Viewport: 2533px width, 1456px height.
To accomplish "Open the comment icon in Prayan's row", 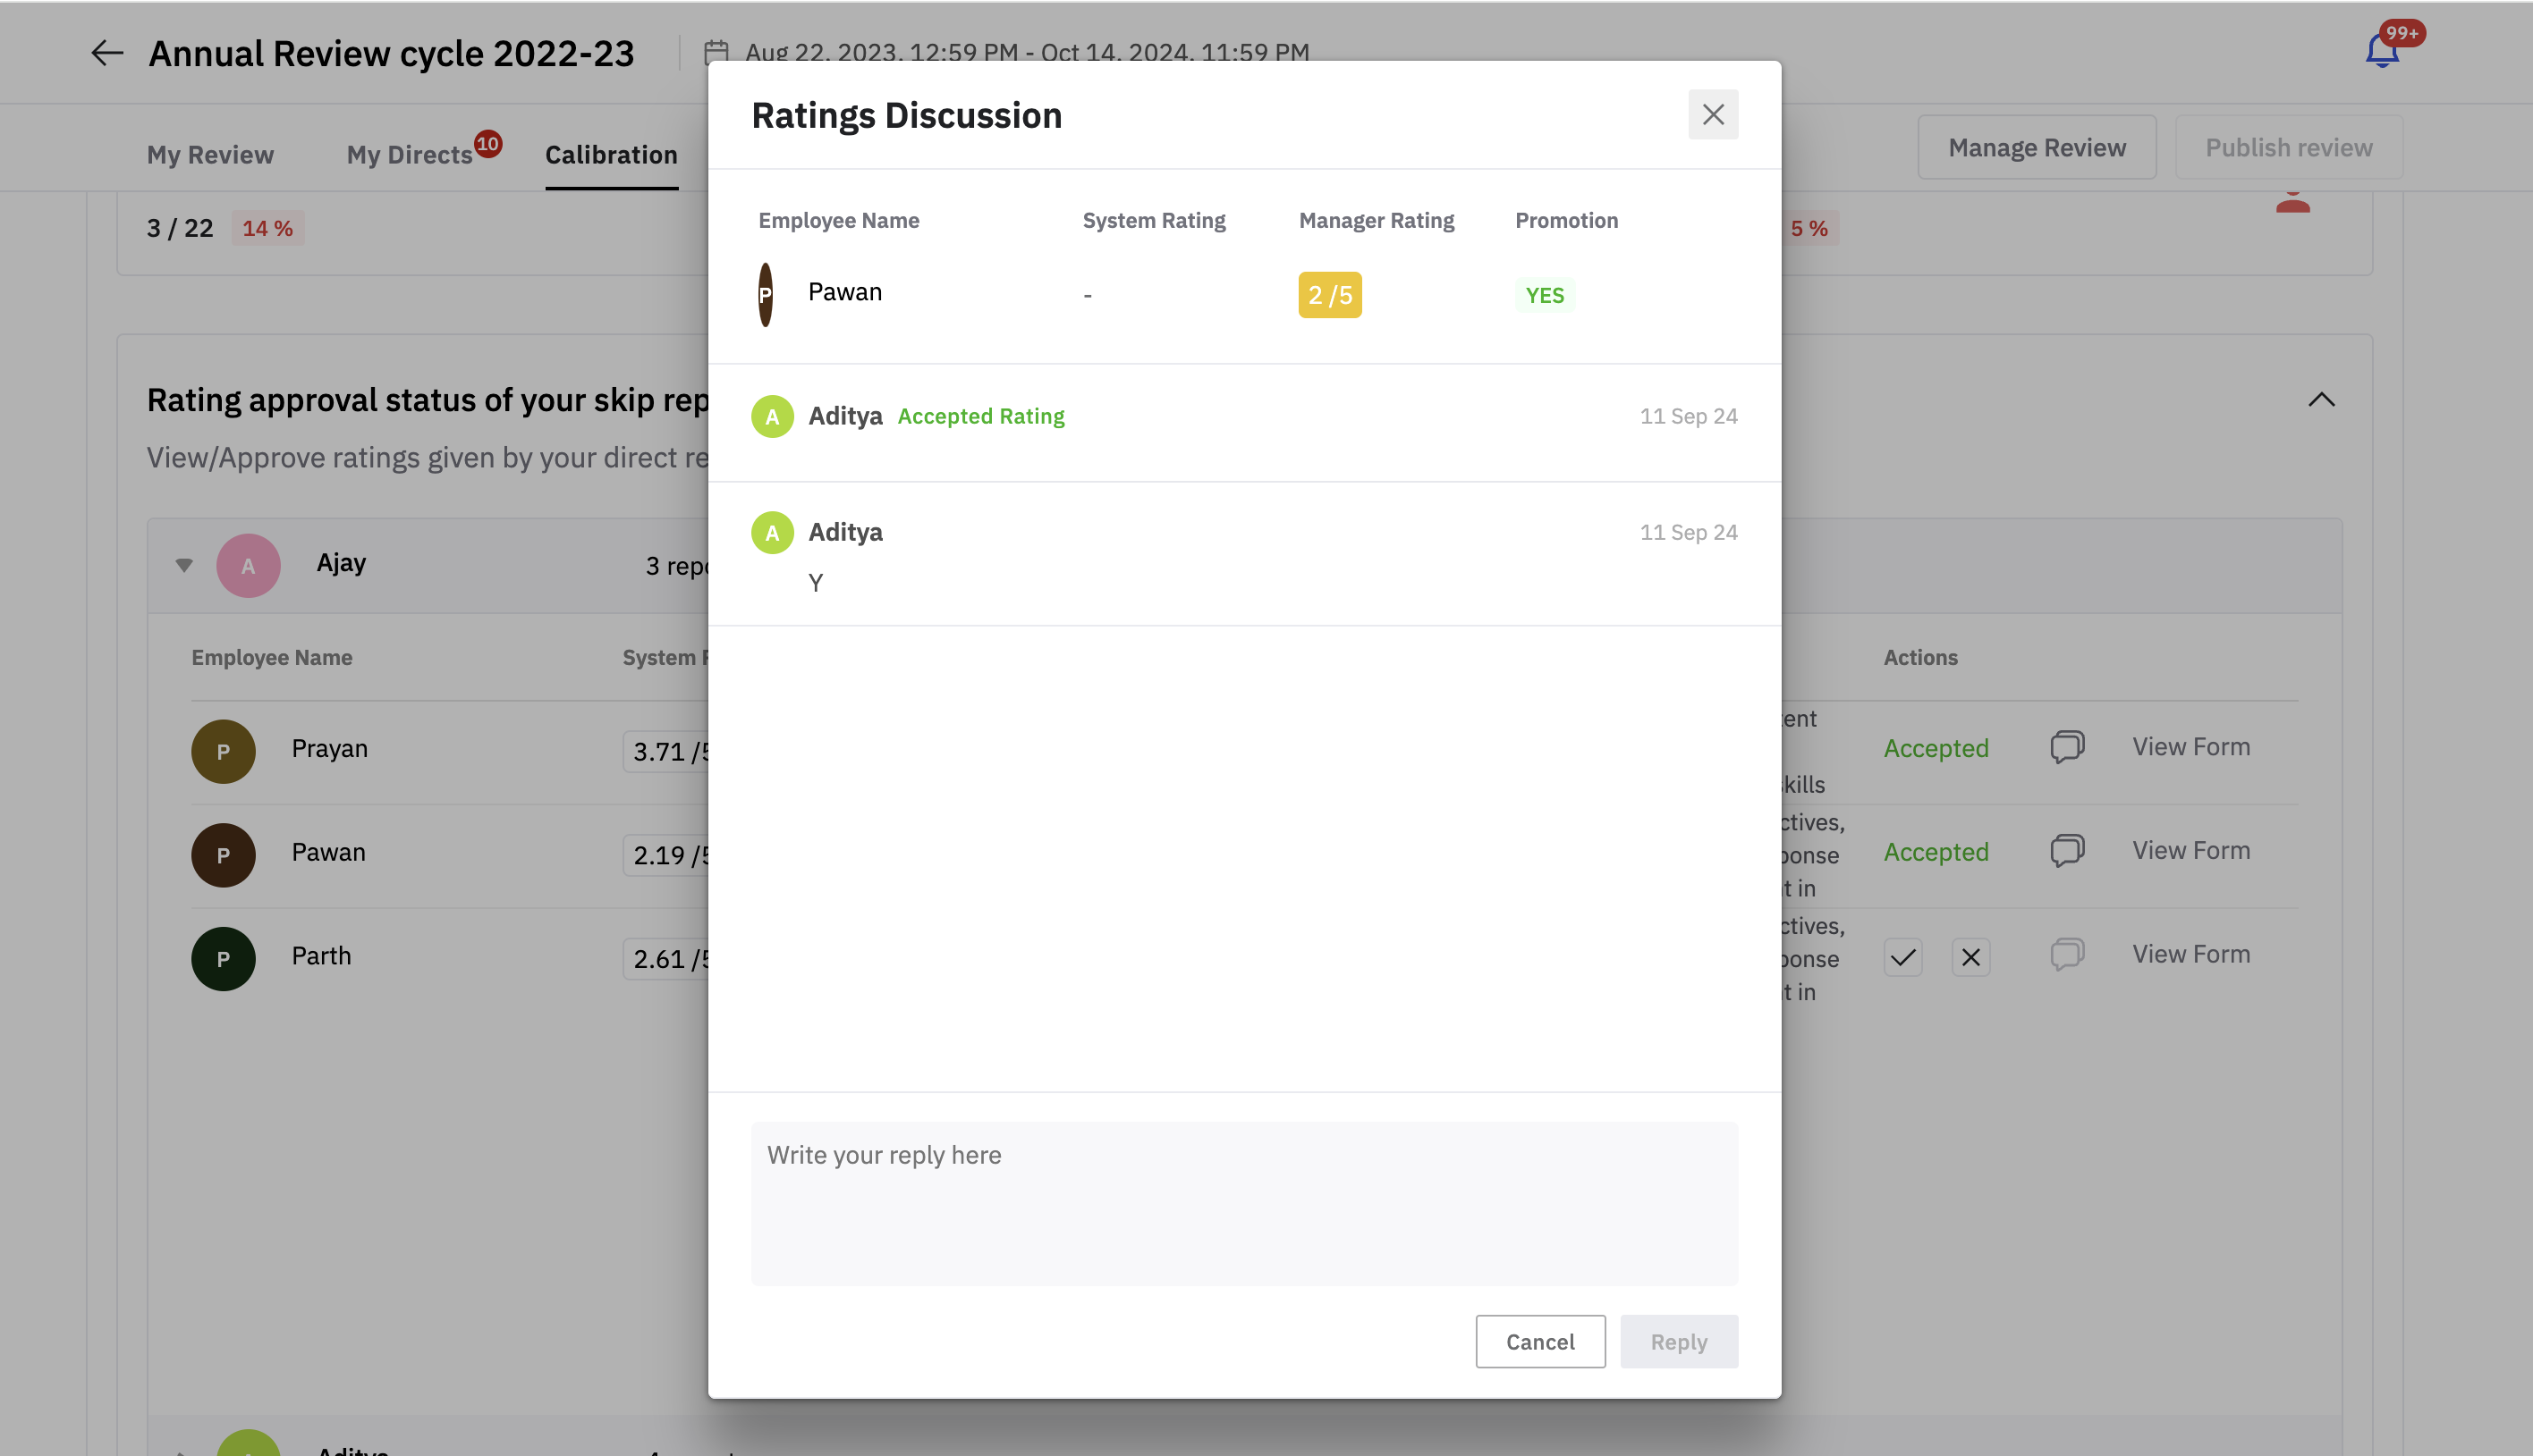I will pyautogui.click(x=2067, y=747).
